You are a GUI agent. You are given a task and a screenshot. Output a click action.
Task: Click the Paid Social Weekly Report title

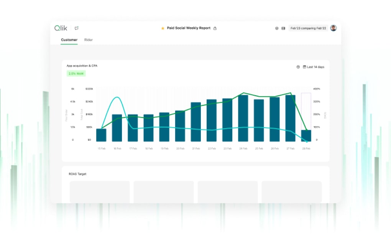pyautogui.click(x=189, y=28)
